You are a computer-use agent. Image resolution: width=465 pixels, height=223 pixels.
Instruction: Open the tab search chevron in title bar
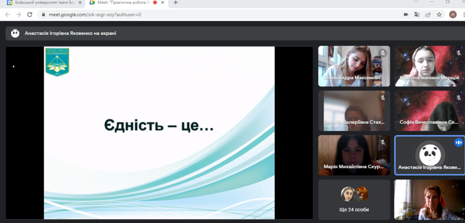tap(418, 3)
